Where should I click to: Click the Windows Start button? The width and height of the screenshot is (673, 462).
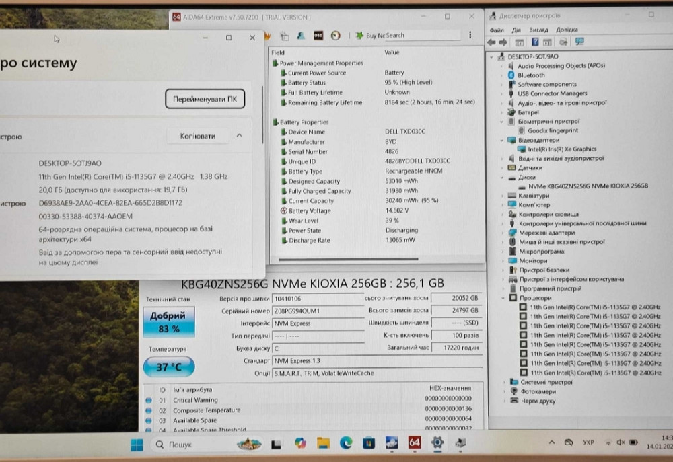point(137,444)
